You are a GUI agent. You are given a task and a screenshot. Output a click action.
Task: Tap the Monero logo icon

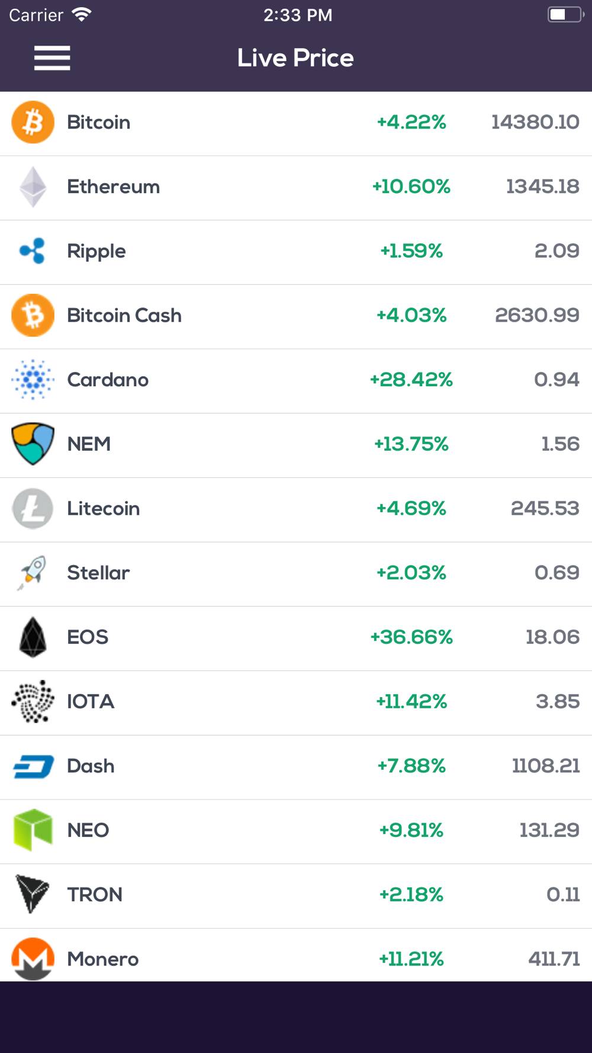pyautogui.click(x=33, y=959)
